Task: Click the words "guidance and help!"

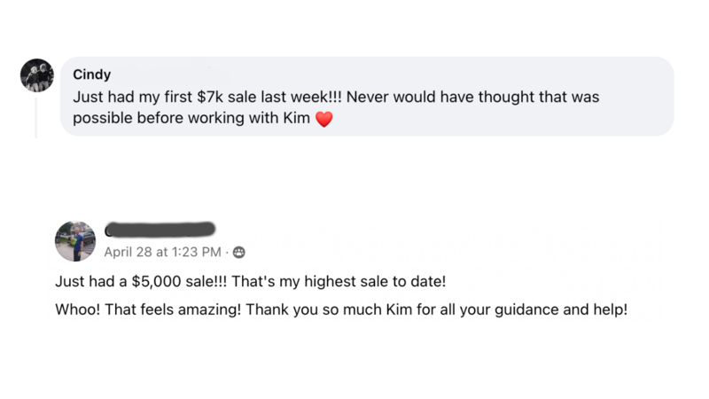Action: click(561, 309)
